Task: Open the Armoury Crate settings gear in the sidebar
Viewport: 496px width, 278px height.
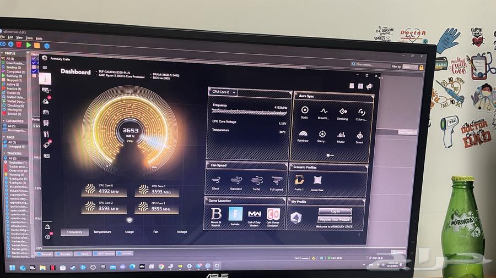Action: pyautogui.click(x=48, y=236)
